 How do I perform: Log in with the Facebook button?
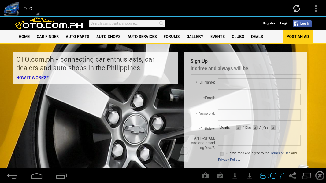pyautogui.click(x=302, y=23)
